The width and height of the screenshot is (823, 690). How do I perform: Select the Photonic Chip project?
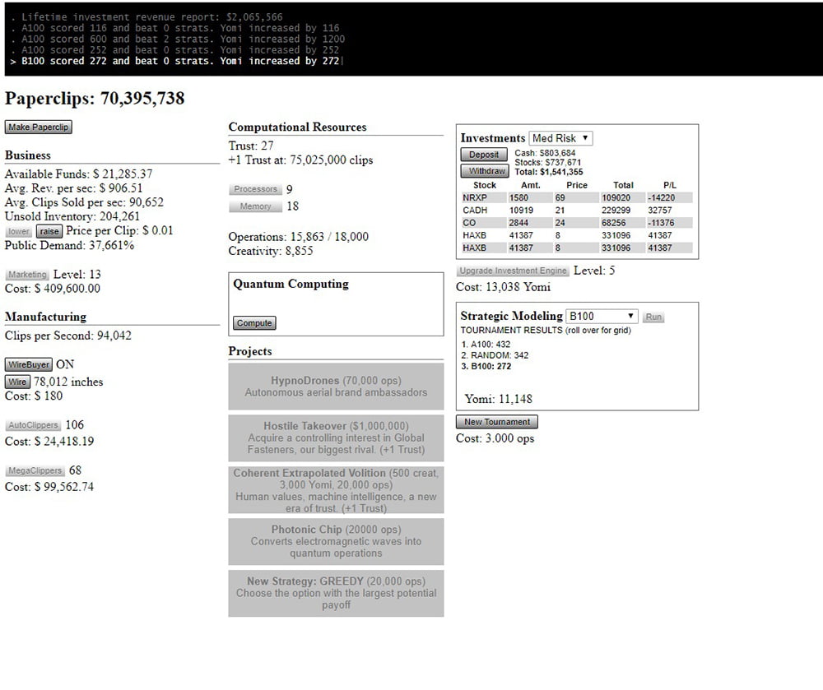point(336,541)
